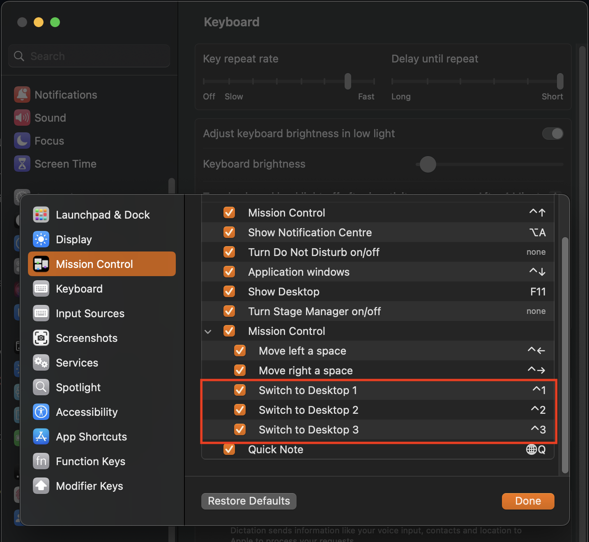Click the Restore Defaults button
This screenshot has width=589, height=542.
(248, 501)
